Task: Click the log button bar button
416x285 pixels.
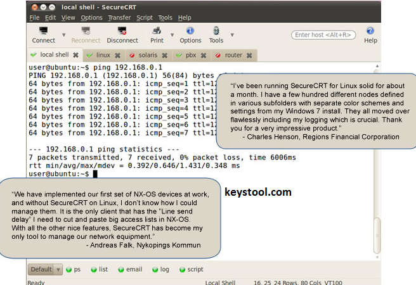Action: pos(161,269)
